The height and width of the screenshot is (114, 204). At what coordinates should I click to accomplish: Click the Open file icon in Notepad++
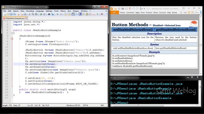click(8, 14)
